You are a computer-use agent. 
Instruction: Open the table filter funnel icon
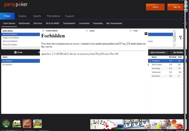point(180,38)
